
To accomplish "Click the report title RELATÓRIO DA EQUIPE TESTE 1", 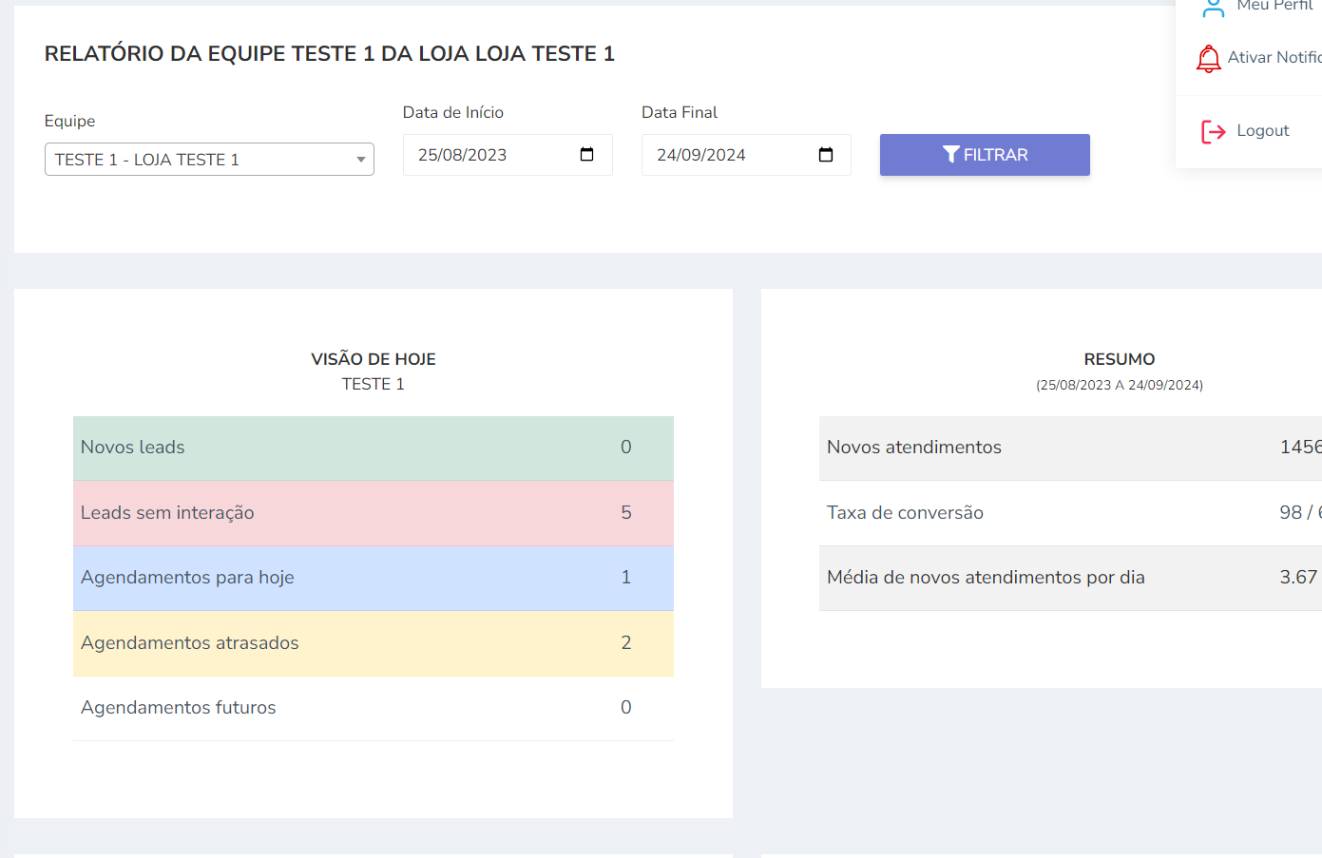I will click(330, 54).
